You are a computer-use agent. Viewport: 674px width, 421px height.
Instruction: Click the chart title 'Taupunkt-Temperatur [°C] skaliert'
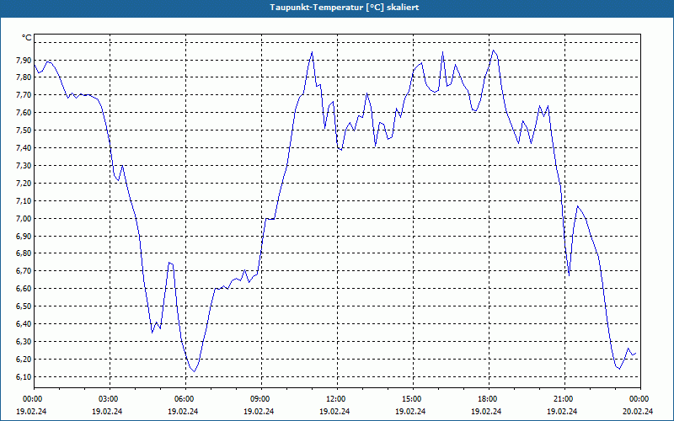click(x=345, y=8)
